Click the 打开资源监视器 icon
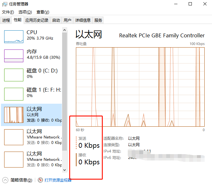The image size is (212, 187). point(40,180)
